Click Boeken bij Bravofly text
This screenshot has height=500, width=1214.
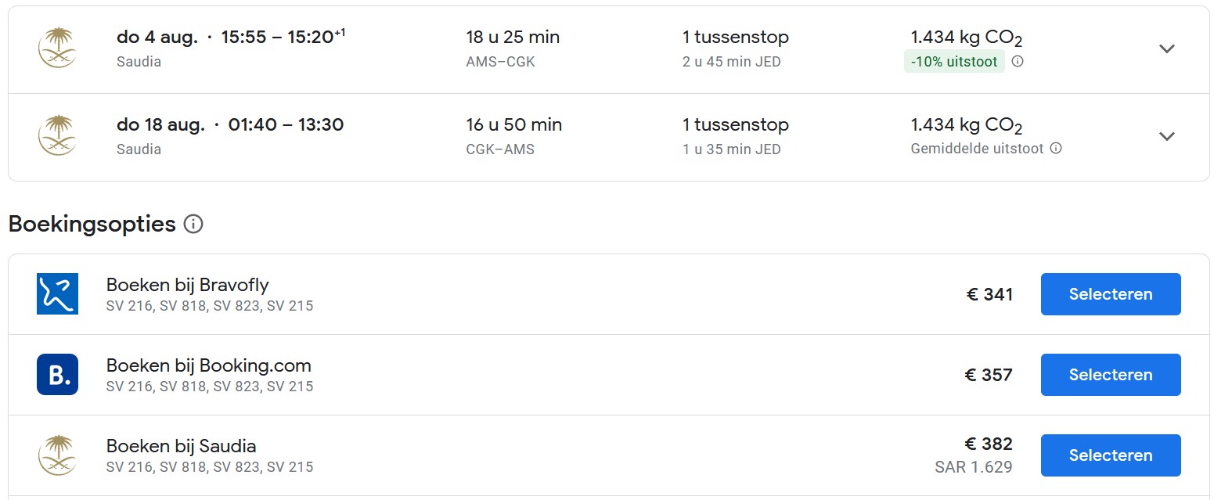point(188,285)
